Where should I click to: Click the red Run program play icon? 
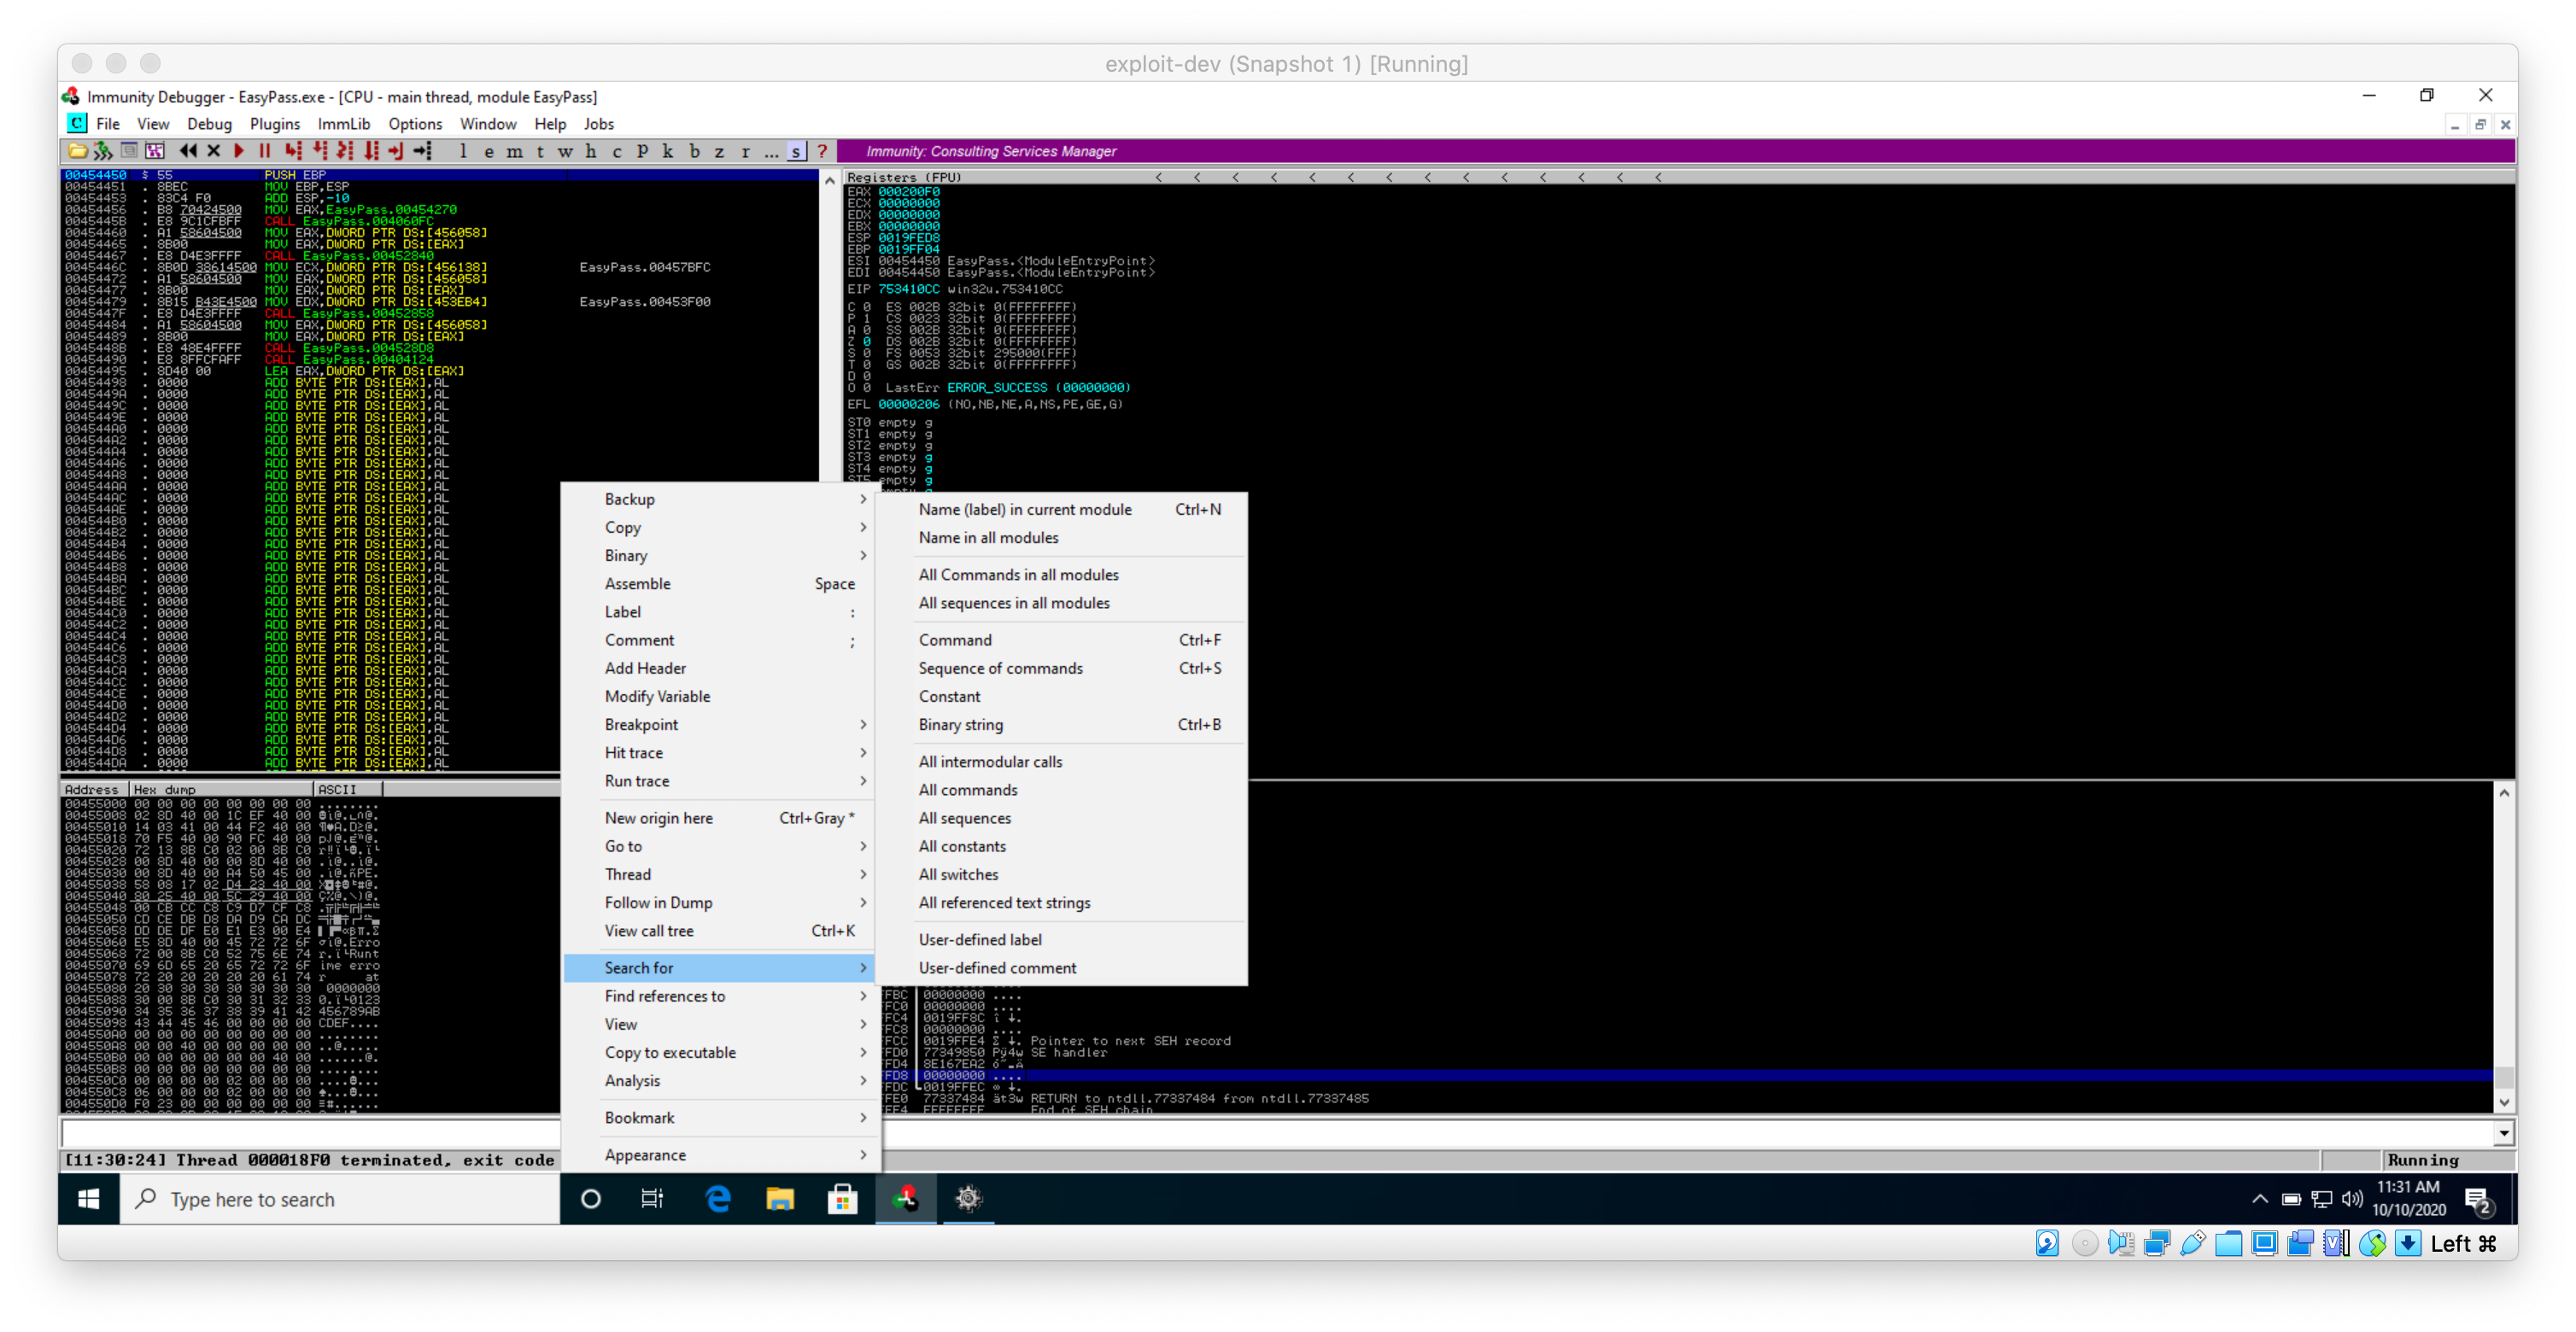(239, 151)
